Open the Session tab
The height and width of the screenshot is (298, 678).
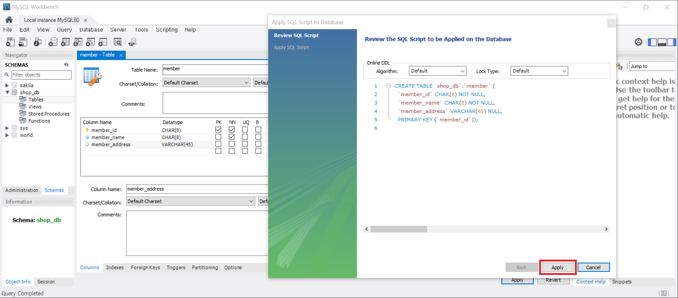pyautogui.click(x=46, y=282)
